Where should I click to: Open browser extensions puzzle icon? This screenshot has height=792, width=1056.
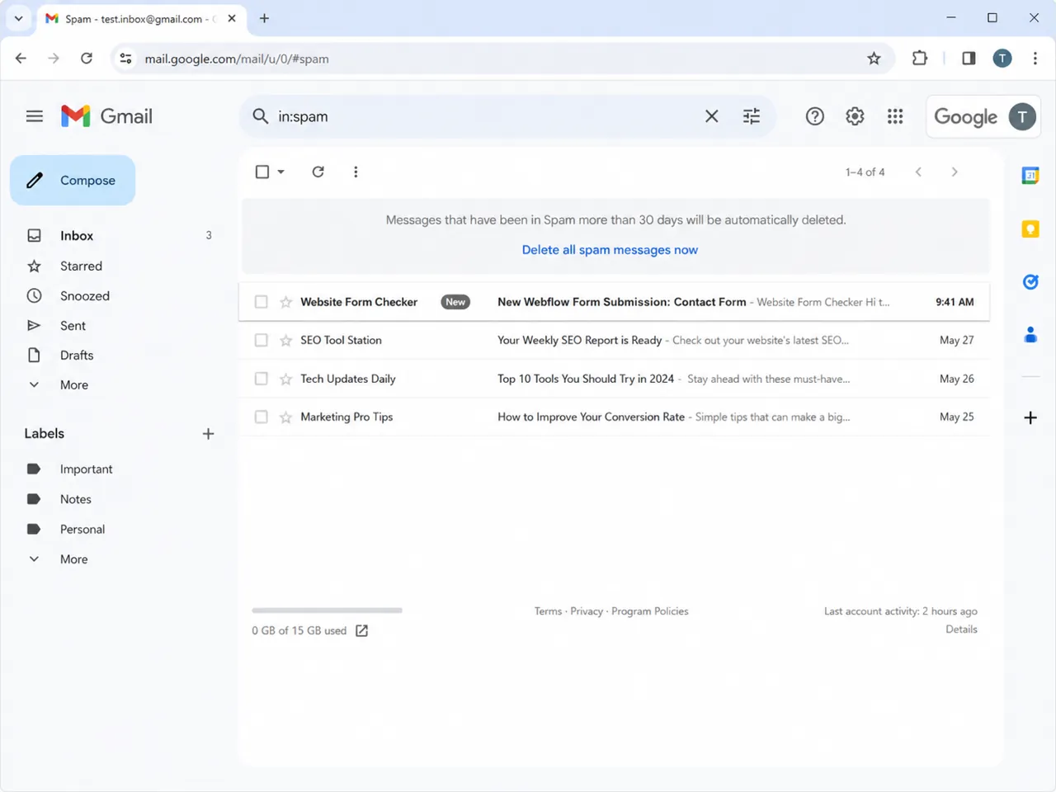[920, 58]
